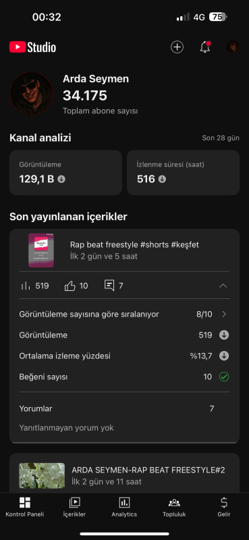249x540 pixels.
Task: Open the account avatar in the header
Action: point(233,47)
